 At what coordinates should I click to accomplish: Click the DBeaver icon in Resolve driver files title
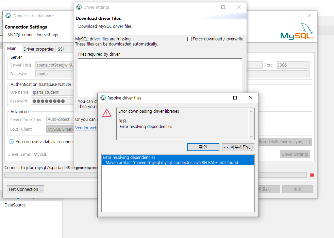click(x=103, y=98)
